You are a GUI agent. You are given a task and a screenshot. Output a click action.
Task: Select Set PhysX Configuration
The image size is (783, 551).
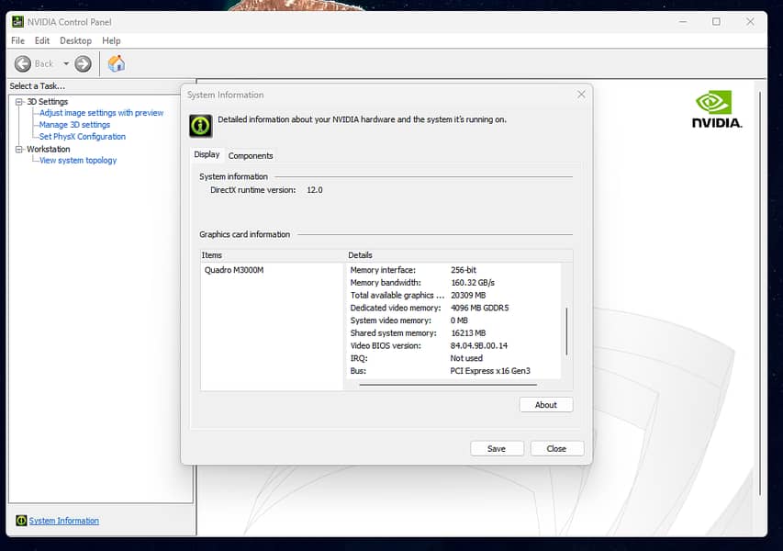[x=82, y=137]
